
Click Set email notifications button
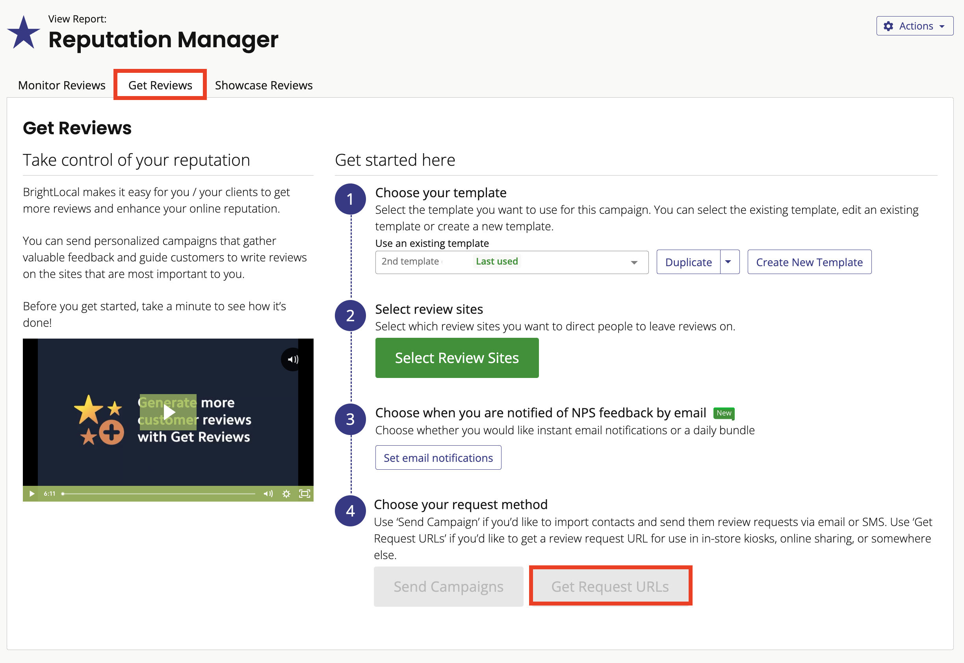point(438,458)
